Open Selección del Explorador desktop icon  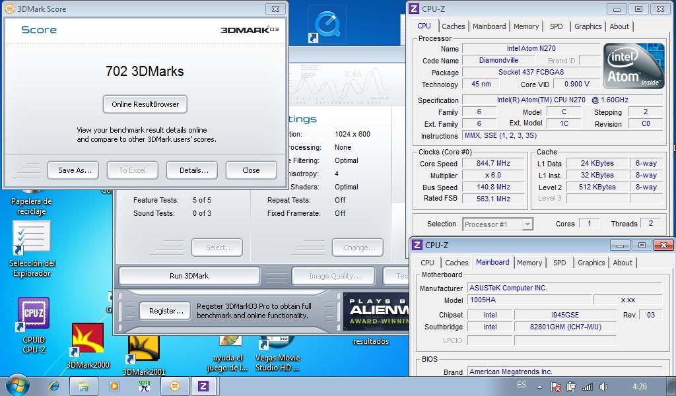(32, 249)
